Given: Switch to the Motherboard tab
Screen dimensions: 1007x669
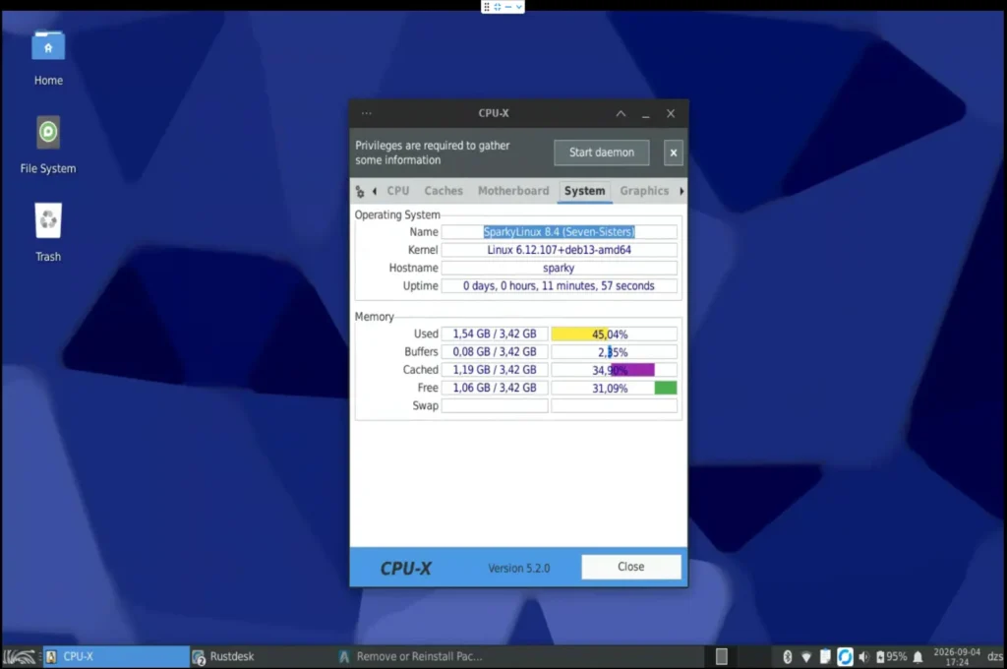Looking at the screenshot, I should click(513, 191).
